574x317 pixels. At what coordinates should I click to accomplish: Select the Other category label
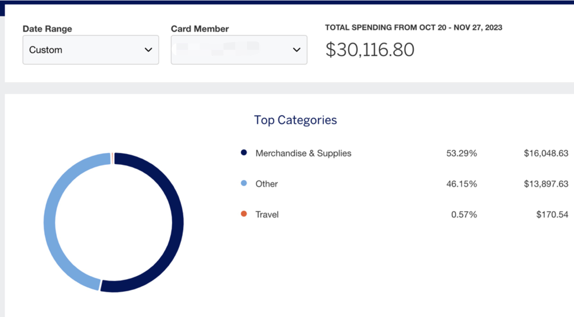[266, 184]
